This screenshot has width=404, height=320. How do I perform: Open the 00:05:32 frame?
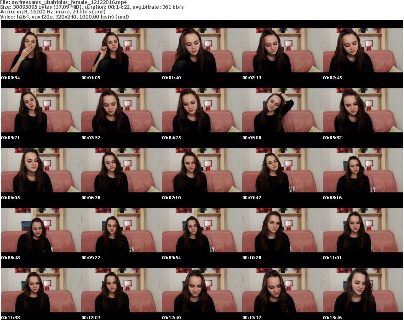pos(363,110)
